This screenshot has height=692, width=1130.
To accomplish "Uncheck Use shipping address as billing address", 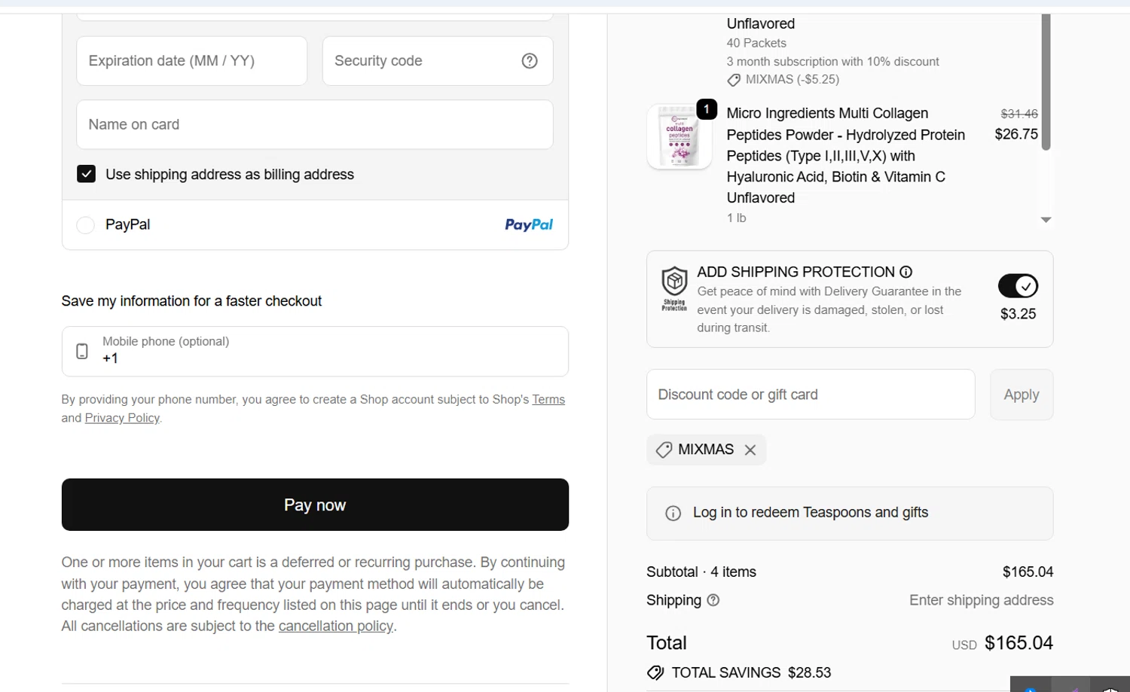I will (87, 174).
